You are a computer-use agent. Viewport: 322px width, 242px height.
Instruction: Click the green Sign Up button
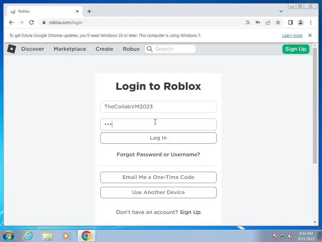point(296,49)
